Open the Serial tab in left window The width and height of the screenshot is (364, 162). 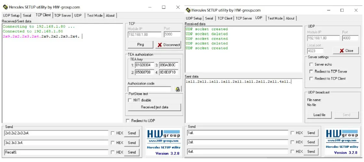point(27,16)
